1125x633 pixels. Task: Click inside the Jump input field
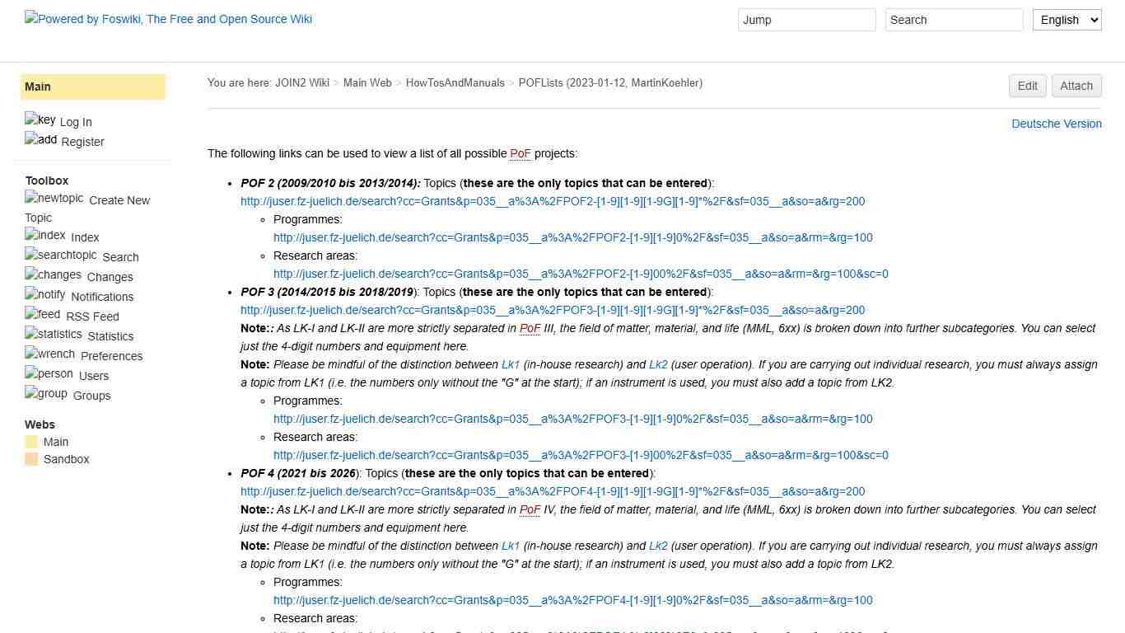point(805,20)
